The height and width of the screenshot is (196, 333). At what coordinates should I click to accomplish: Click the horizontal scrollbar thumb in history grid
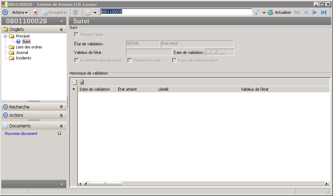[105, 184]
